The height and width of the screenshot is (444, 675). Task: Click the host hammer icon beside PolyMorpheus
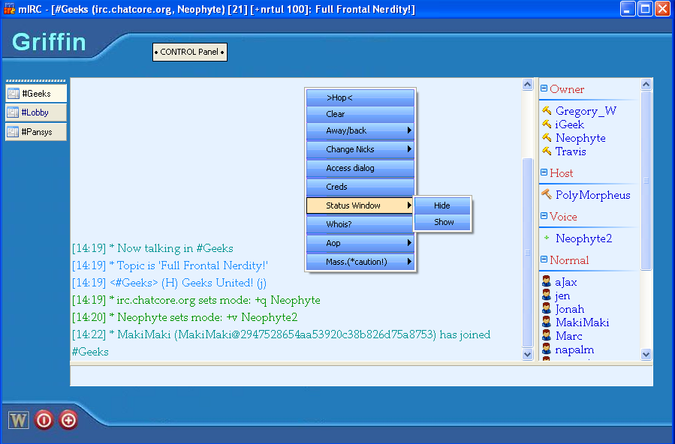(x=547, y=194)
